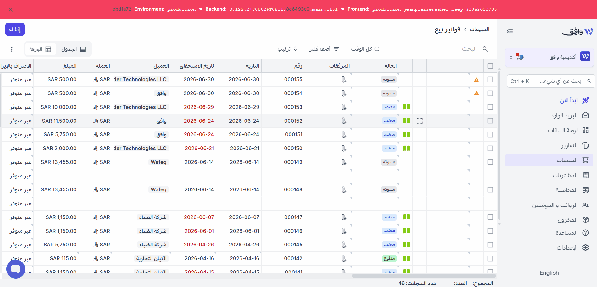Click the orange warning icon on invoice 000154
Image resolution: width=597 pixels, height=287 pixels.
[x=477, y=93]
